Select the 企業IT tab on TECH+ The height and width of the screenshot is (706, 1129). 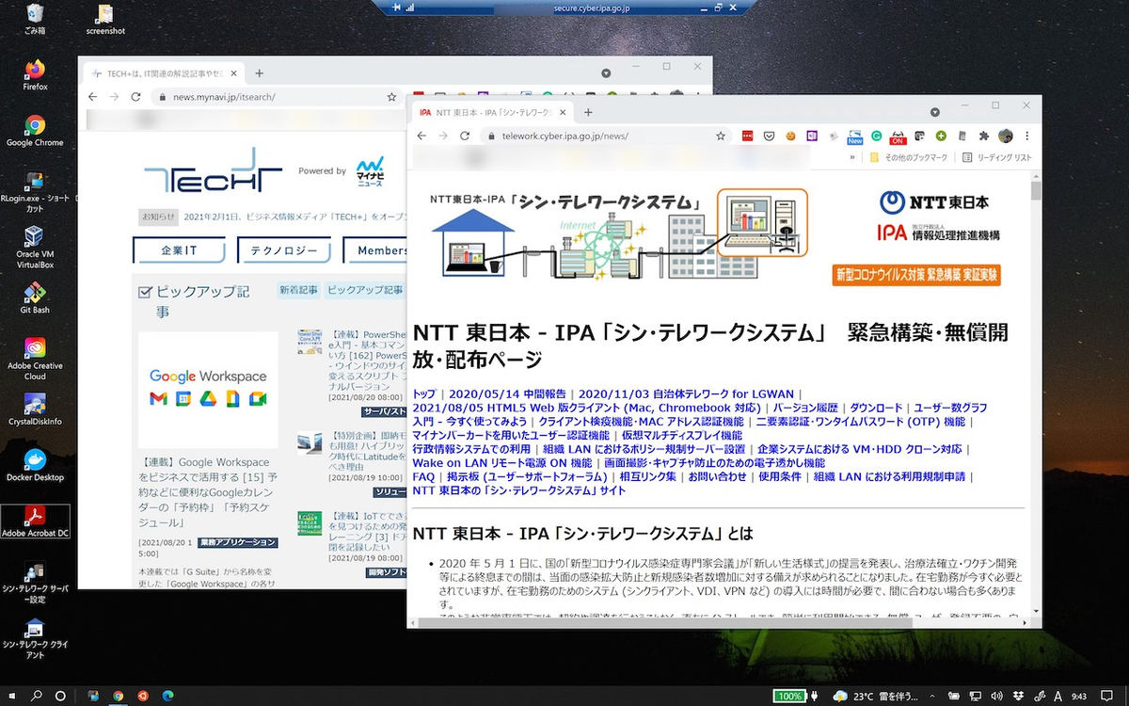pyautogui.click(x=179, y=250)
